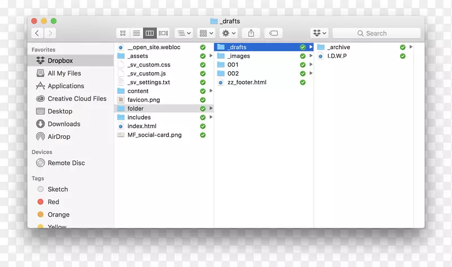Open the item grouping dropdown
Image resolution: width=452 pixels, height=267 pixels.
pyautogui.click(x=184, y=33)
